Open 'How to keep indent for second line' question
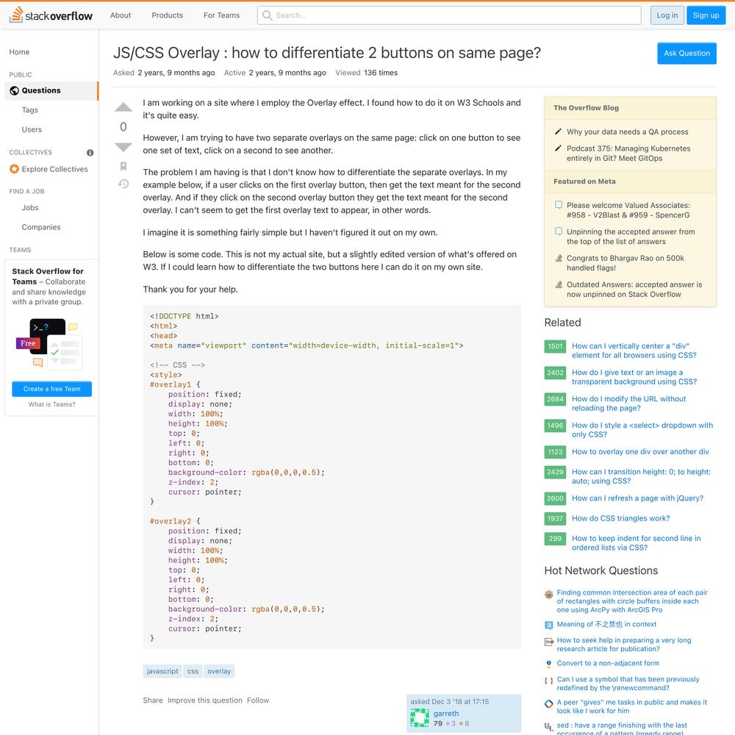 click(x=636, y=543)
